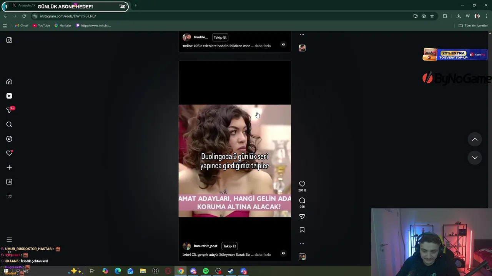The width and height of the screenshot is (492, 276).
Task: Open the crossed-out eye icon in the address bar
Action: [424, 16]
